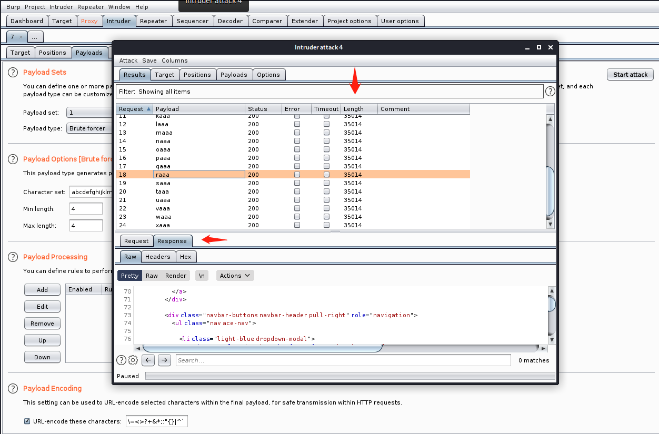
Task: Open the new Intruder tab '...'
Action: (35, 37)
